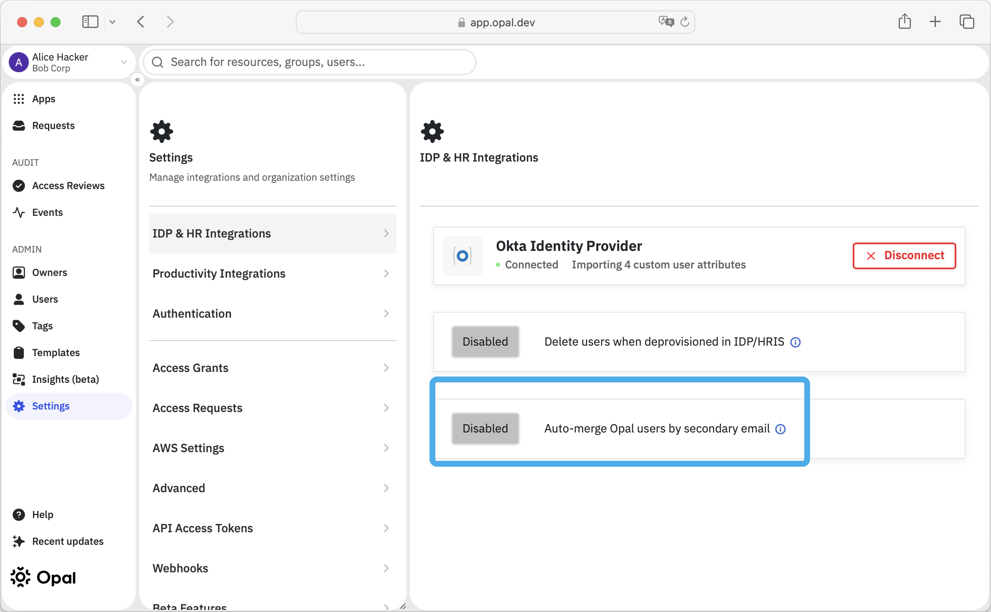991x612 pixels.
Task: Go to Access Reviews page
Action: (69, 186)
